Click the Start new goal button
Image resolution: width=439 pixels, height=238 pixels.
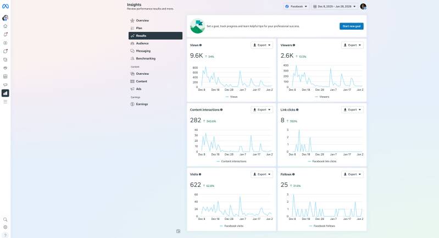tap(351, 26)
